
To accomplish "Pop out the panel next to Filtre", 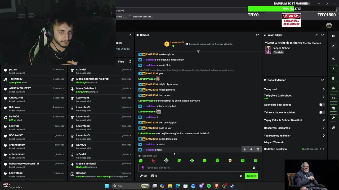I will click(130, 61).
